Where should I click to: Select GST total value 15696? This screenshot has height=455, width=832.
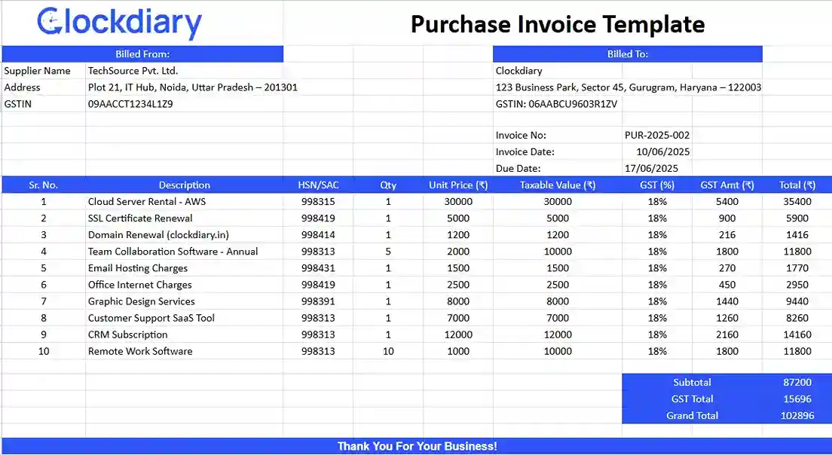[797, 399]
